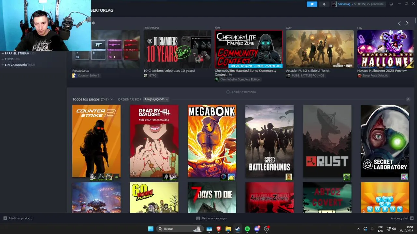Open the Recapturas news thumbnail
This screenshot has height=234, width=417.
106,49
